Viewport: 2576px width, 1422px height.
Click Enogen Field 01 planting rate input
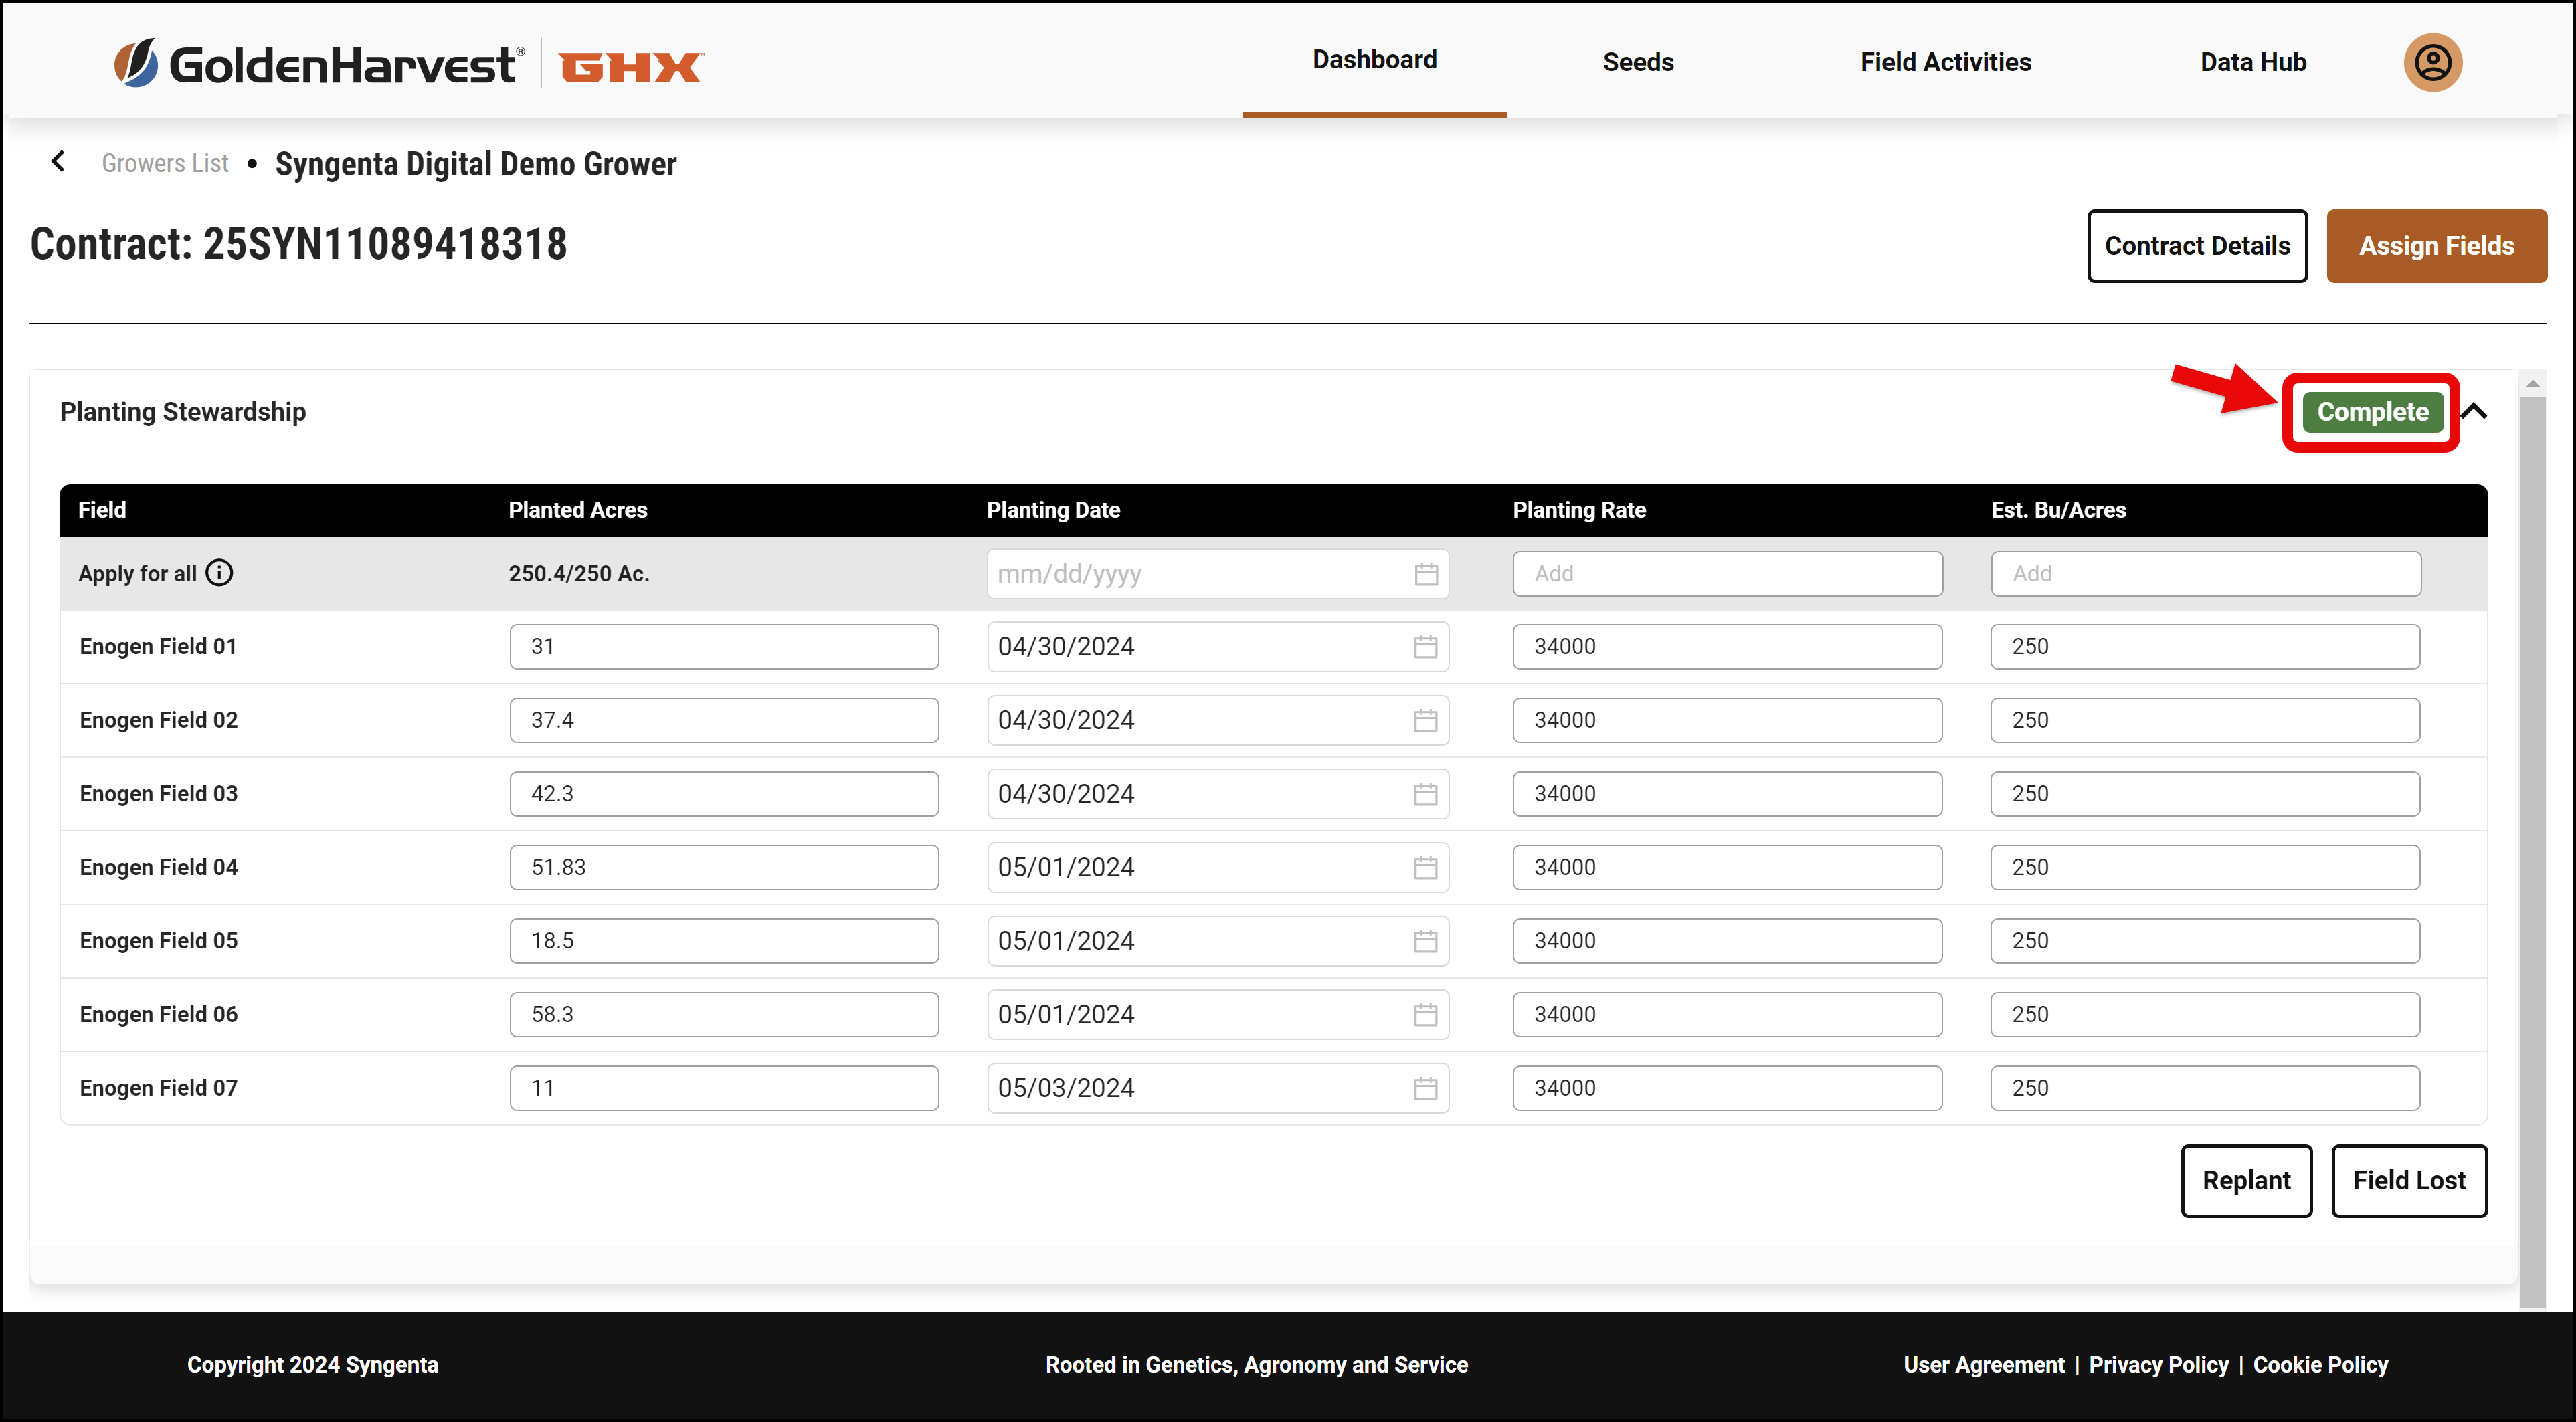tap(1727, 647)
